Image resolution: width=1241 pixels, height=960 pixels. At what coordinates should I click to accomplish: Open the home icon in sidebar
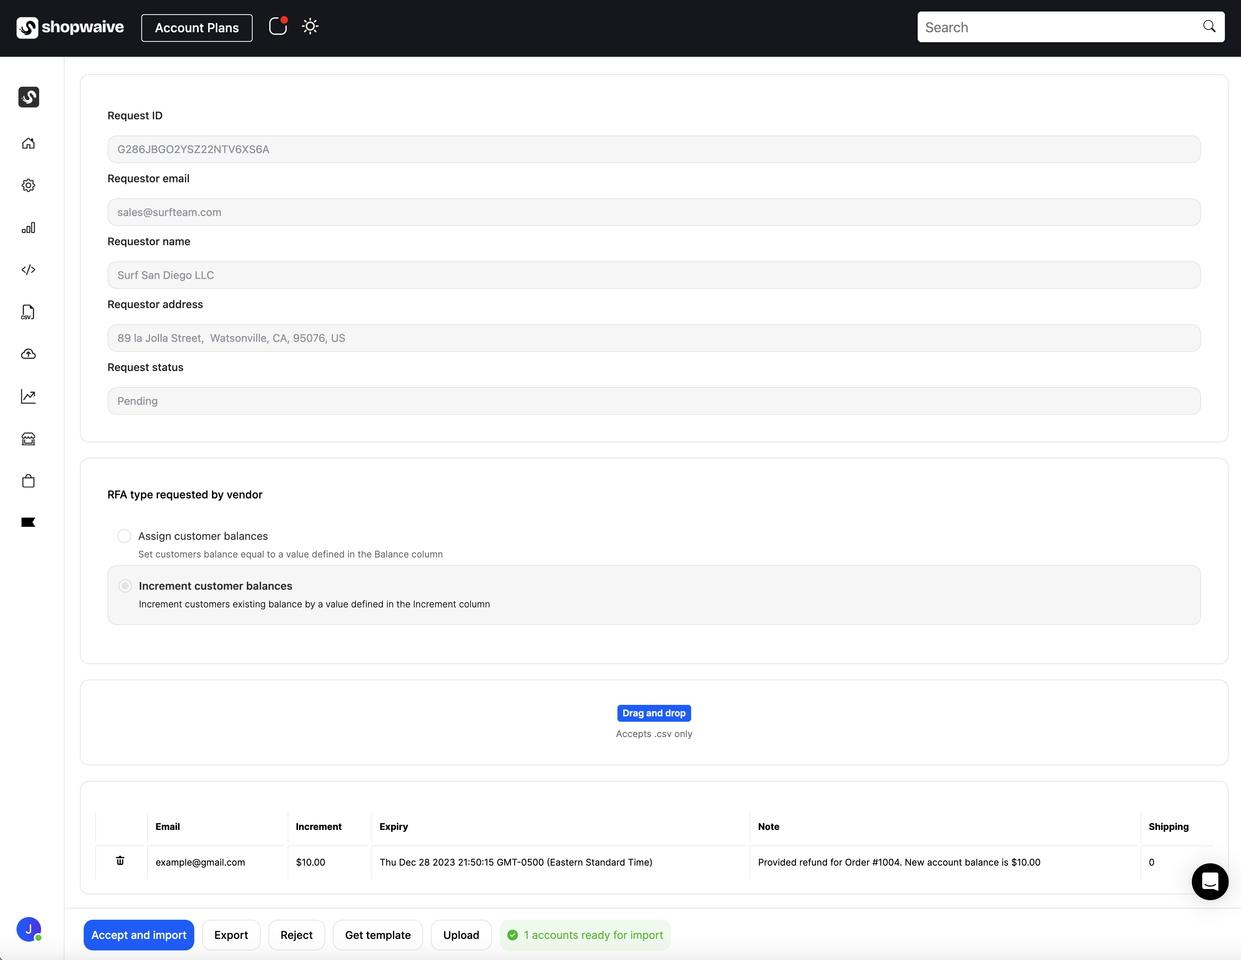click(x=28, y=143)
